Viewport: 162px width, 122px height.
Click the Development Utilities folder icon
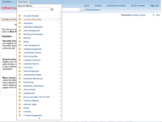coord(19,74)
